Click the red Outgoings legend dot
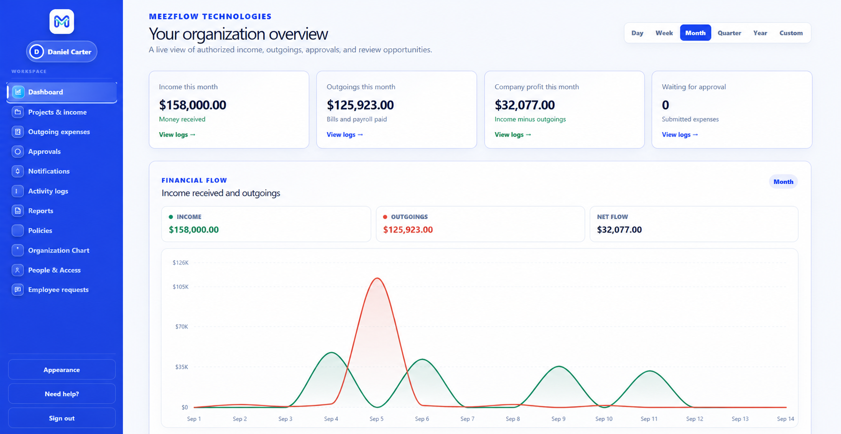Image resolution: width=841 pixels, height=434 pixels. [385, 217]
